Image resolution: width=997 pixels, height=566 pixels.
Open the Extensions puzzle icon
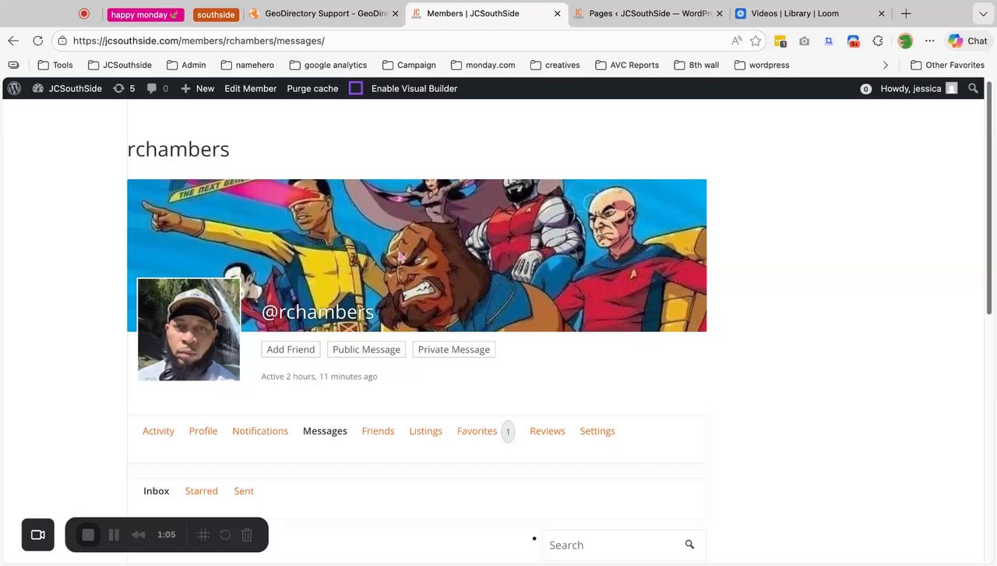coord(878,41)
